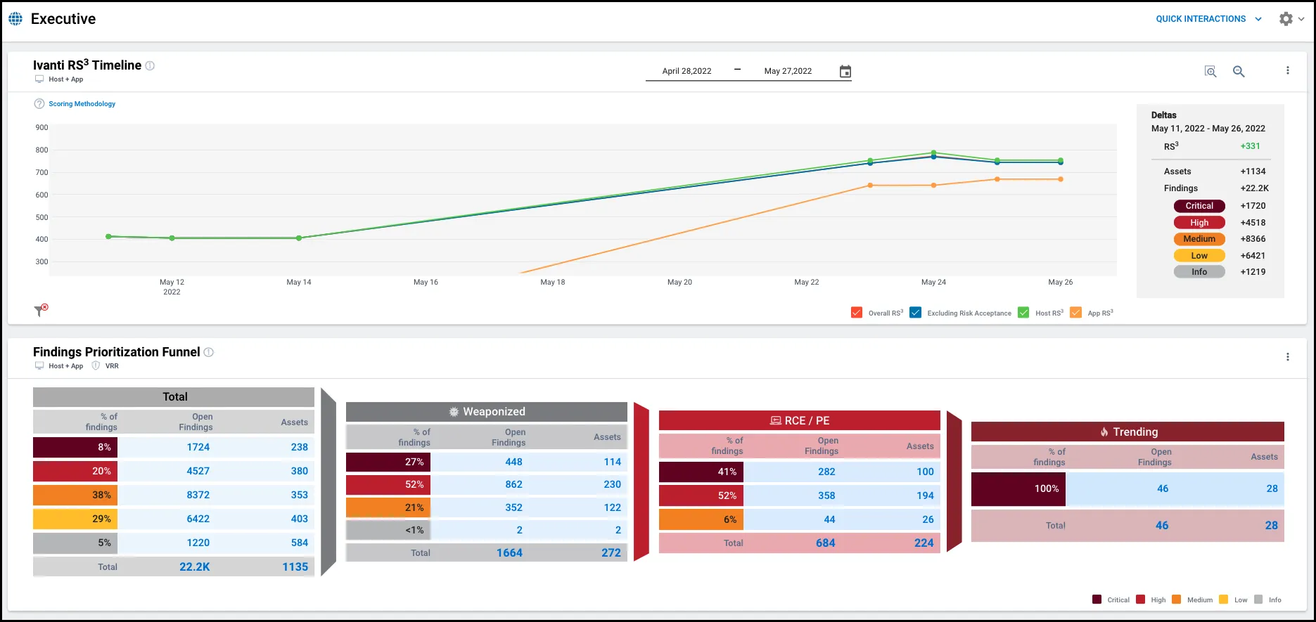Click the 448 open findings value in Weaponized
The width and height of the screenshot is (1316, 622).
(513, 462)
